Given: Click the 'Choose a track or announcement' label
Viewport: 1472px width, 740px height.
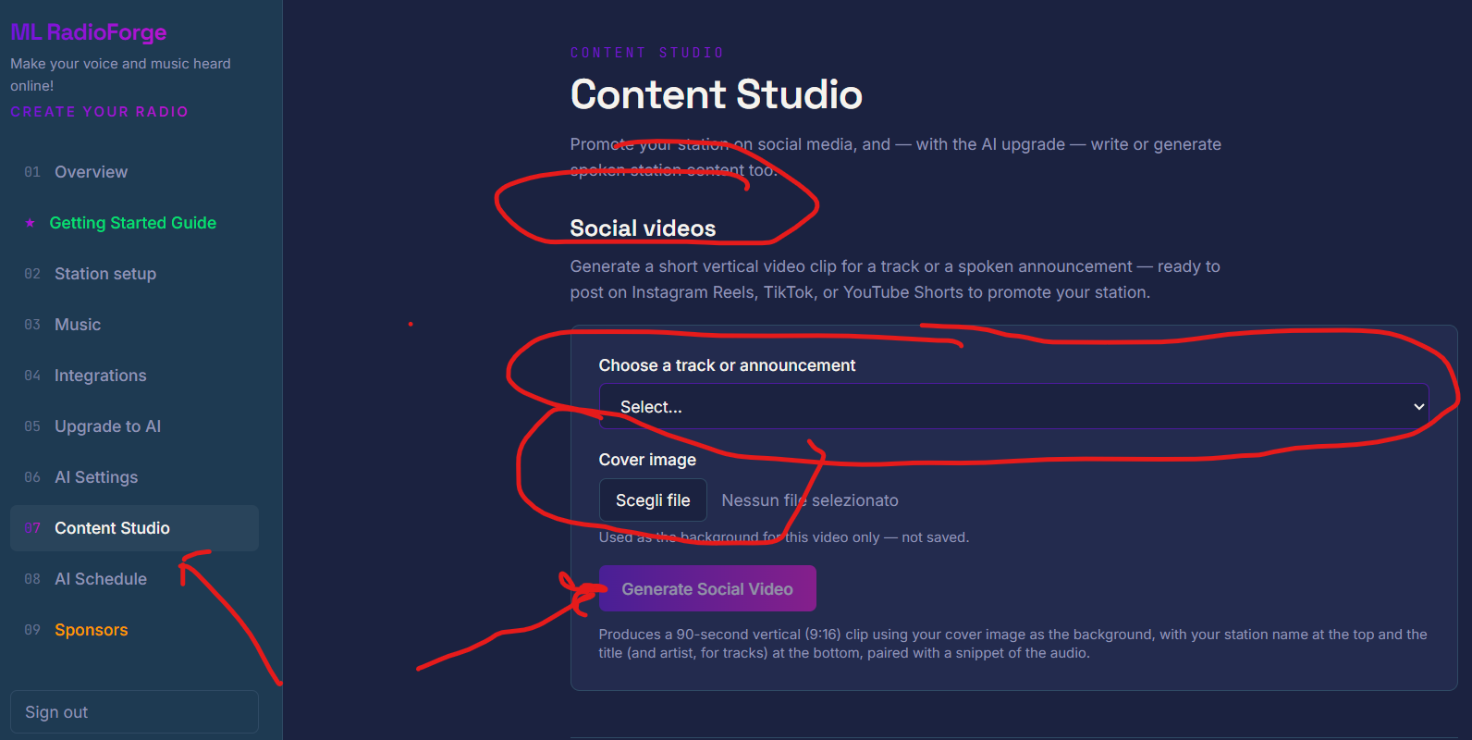Looking at the screenshot, I should 727,365.
